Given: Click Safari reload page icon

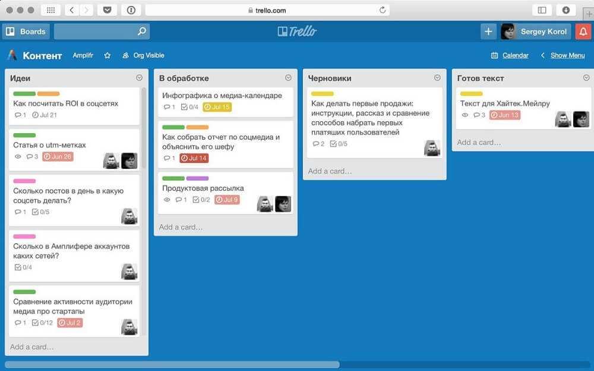Looking at the screenshot, I should click(382, 10).
